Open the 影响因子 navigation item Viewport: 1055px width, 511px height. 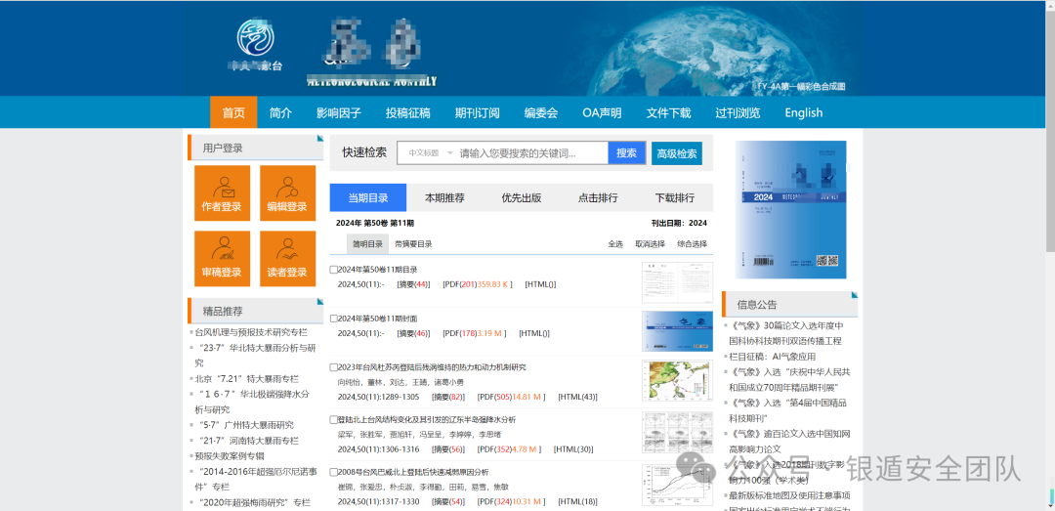(x=339, y=112)
